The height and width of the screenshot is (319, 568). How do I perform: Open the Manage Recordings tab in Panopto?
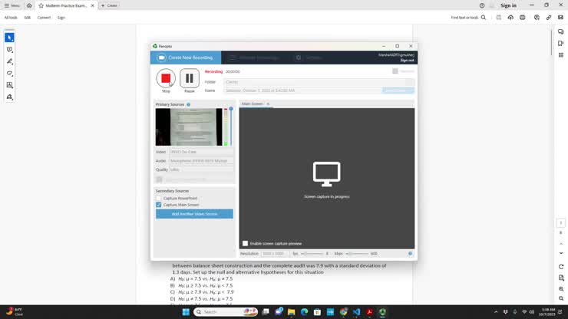coord(255,58)
